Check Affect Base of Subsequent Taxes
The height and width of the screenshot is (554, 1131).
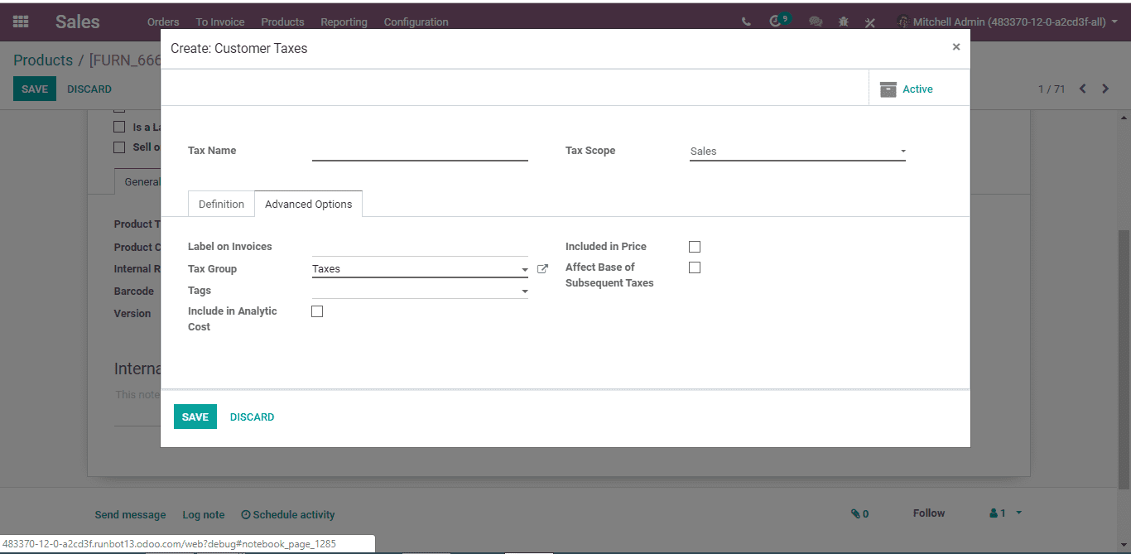pos(695,267)
